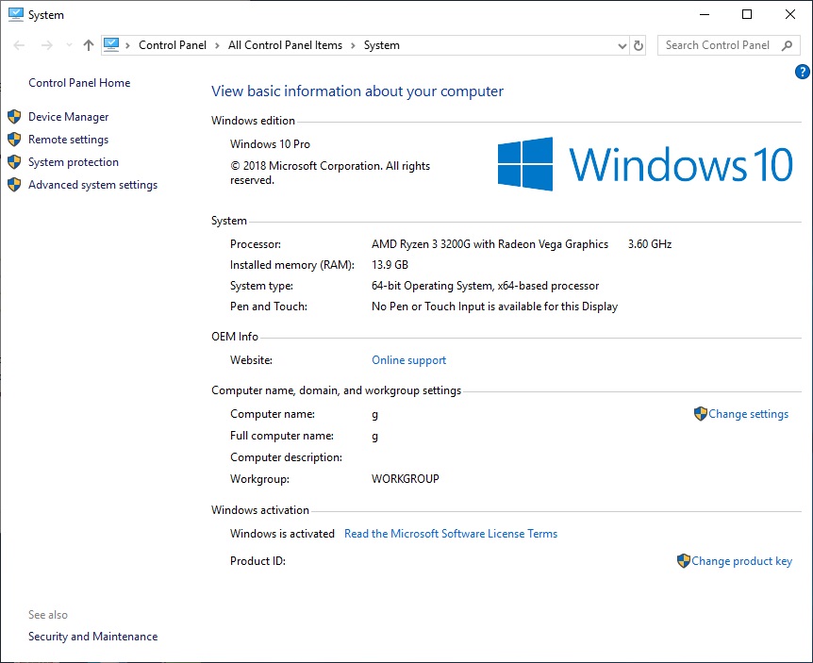Click the shield icon beside Remote settings
This screenshot has height=663, width=813.
pyautogui.click(x=14, y=140)
